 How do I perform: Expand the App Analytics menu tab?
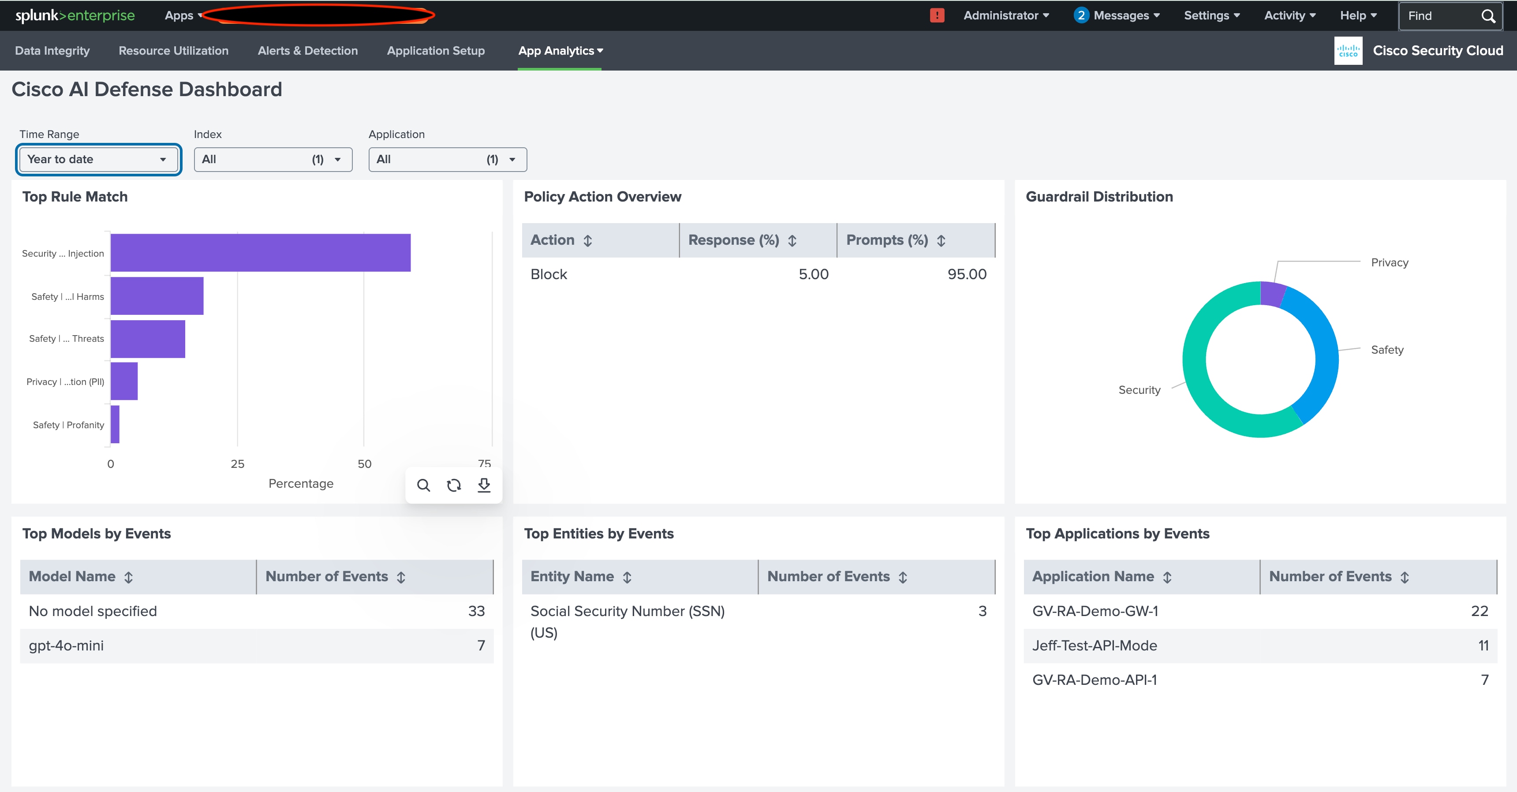(560, 51)
